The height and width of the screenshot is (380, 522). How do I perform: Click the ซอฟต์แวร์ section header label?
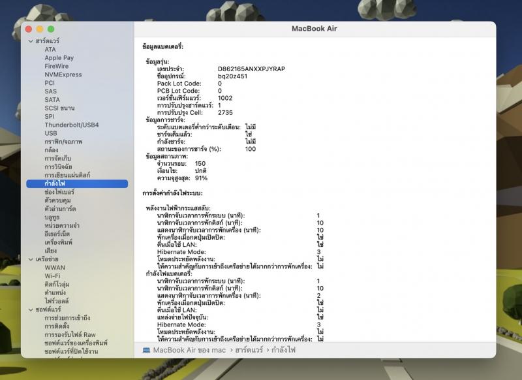[x=48, y=309]
